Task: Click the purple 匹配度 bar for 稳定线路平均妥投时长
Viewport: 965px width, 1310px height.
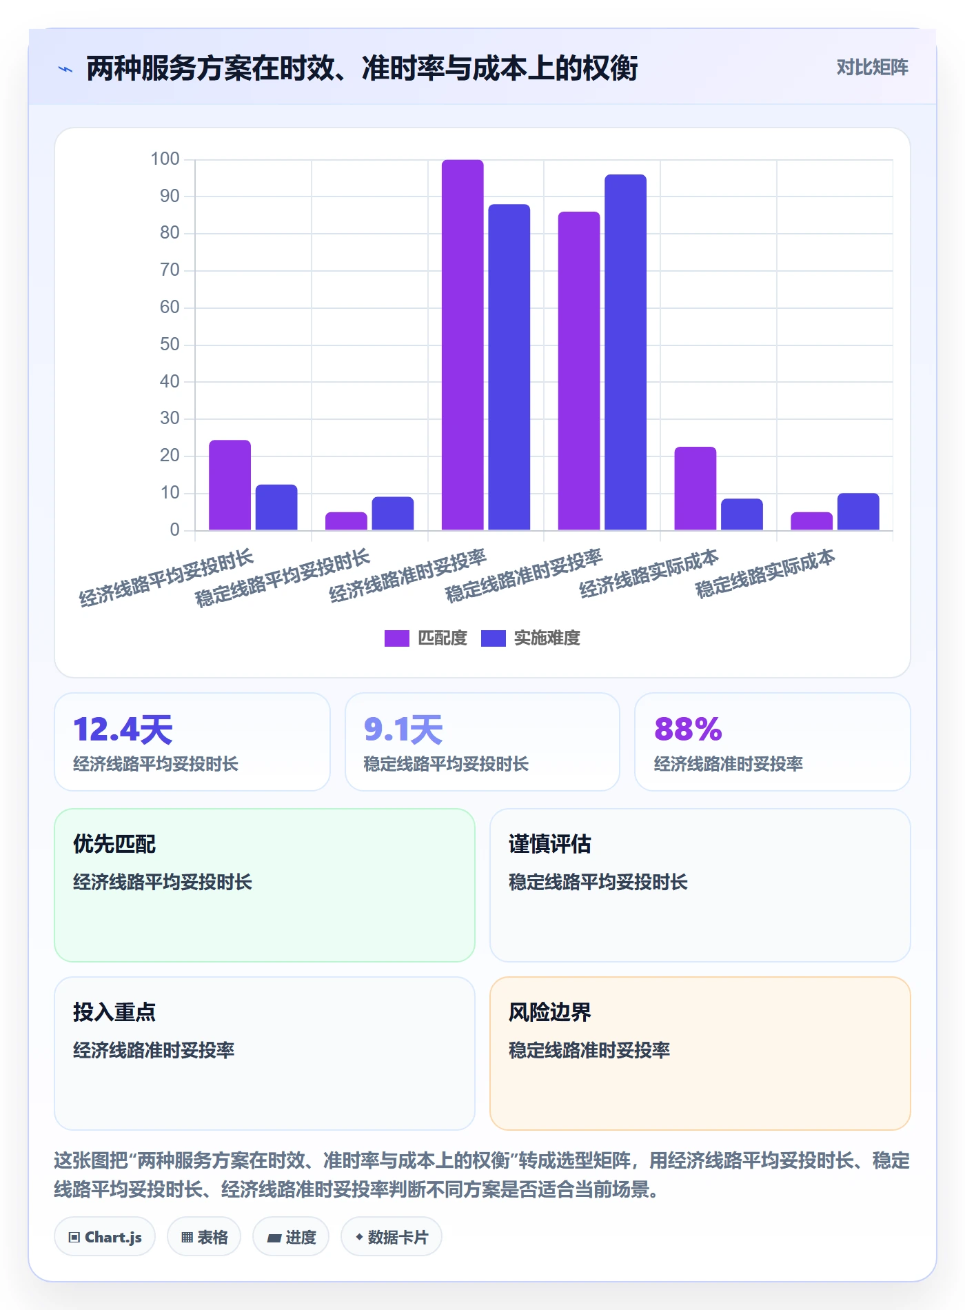Action: 346,521
